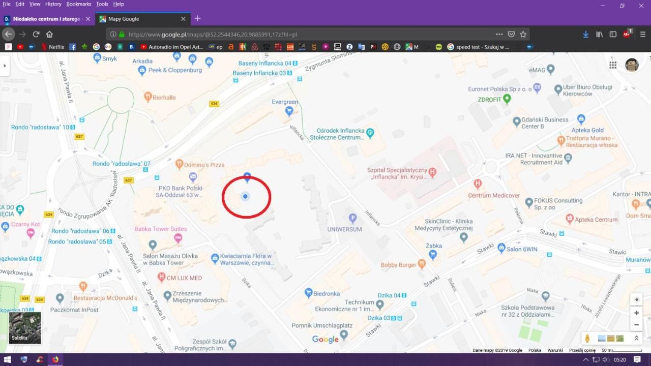Select the Evergreen shop marker

pyautogui.click(x=289, y=110)
